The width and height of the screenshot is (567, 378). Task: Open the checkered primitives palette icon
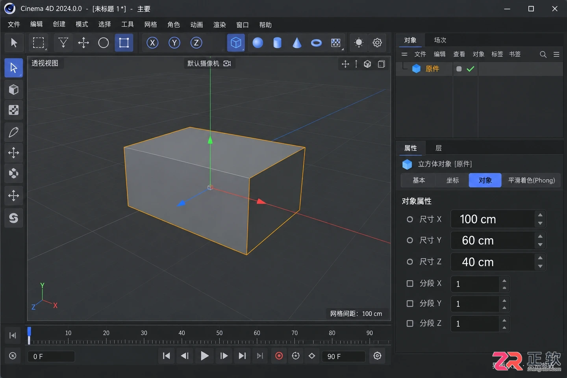point(336,43)
